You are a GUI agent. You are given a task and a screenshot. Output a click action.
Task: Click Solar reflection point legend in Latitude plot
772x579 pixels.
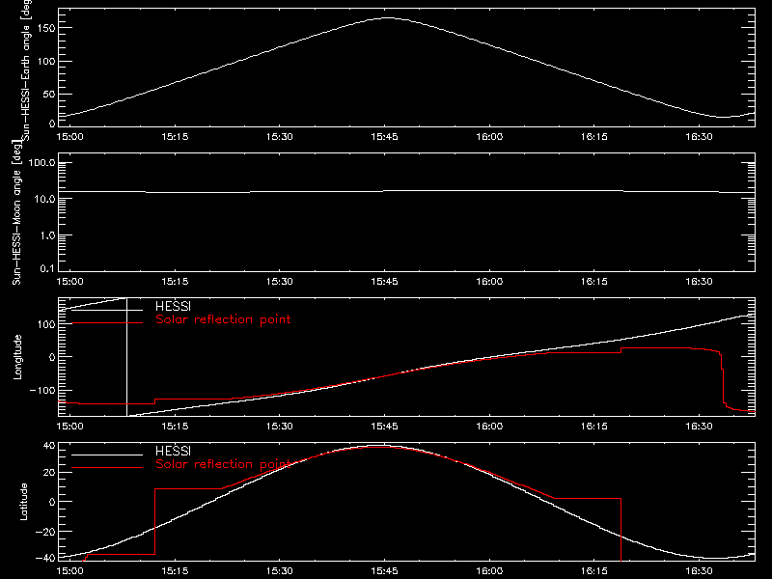click(223, 464)
